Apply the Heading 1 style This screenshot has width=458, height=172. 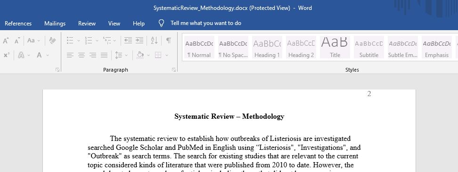click(267, 47)
